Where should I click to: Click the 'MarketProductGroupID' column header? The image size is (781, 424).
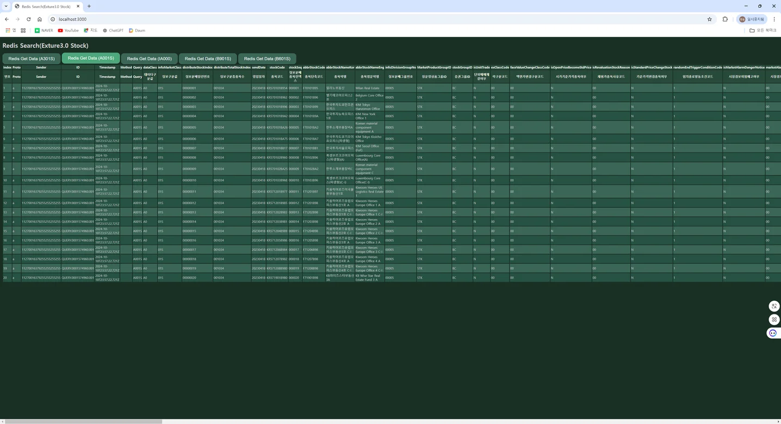[x=434, y=67]
